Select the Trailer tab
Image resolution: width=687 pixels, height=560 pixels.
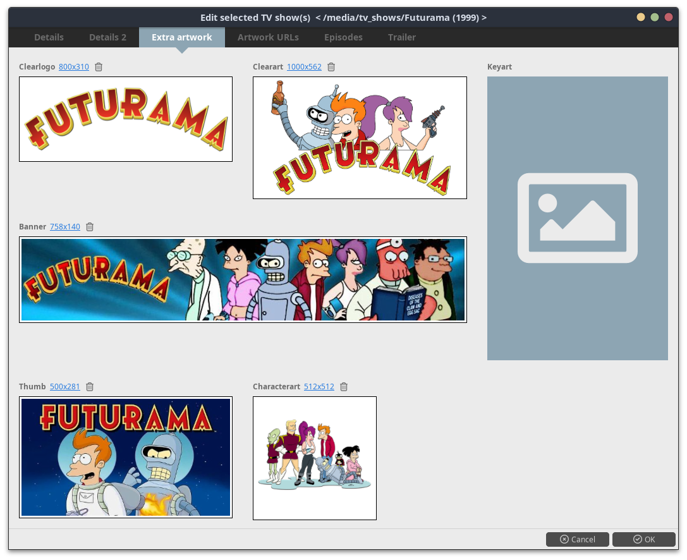[402, 37]
